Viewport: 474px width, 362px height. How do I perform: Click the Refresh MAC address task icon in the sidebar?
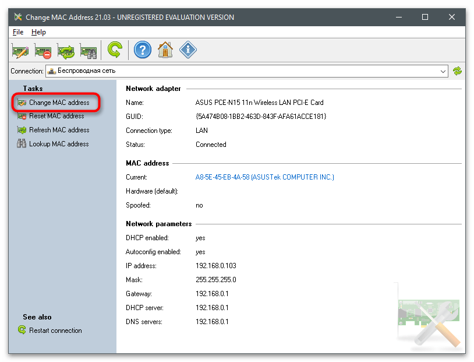point(22,130)
